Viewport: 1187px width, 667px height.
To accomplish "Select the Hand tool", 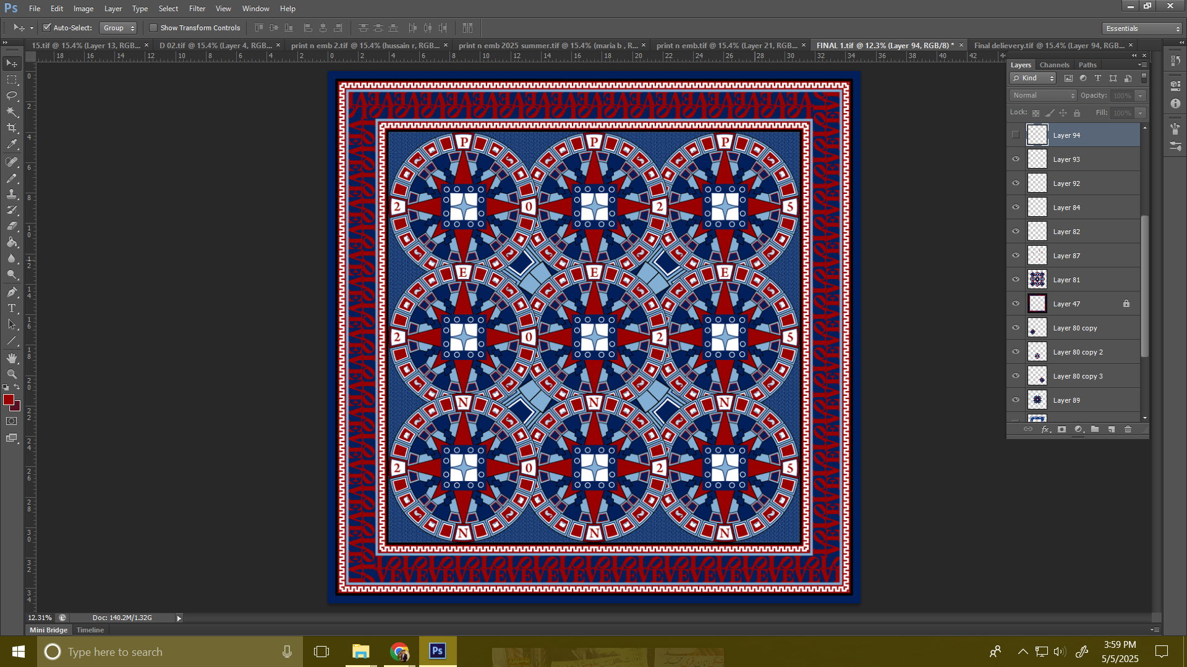I will coord(12,358).
